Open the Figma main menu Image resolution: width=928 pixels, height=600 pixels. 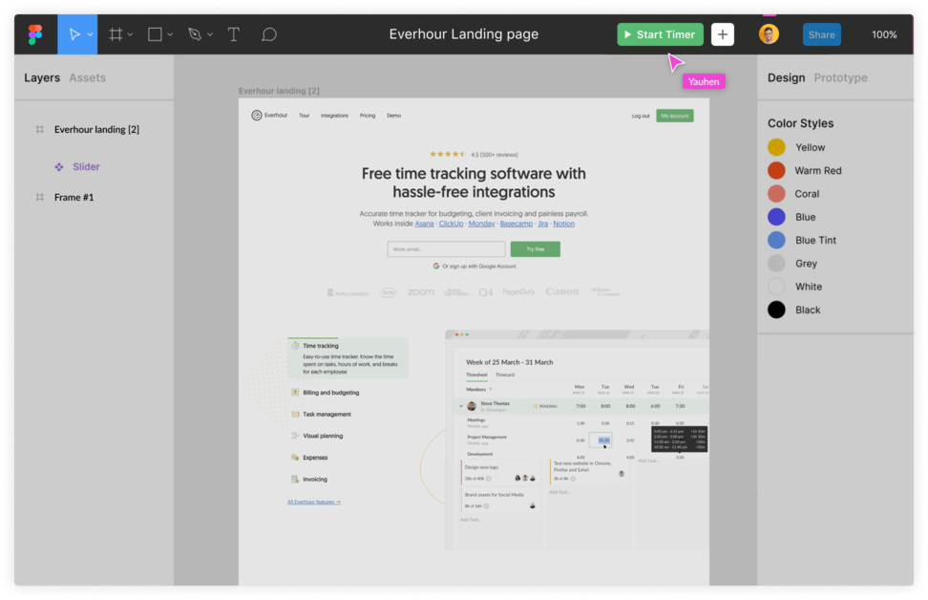35,33
